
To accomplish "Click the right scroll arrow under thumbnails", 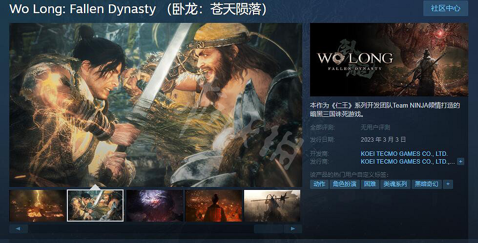I will pos(292,229).
